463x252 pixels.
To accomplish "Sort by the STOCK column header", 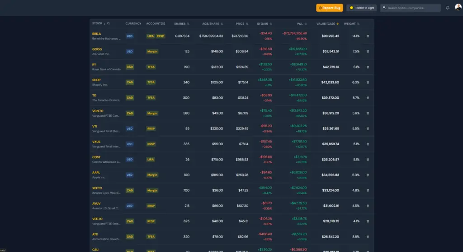I will (98, 23).
